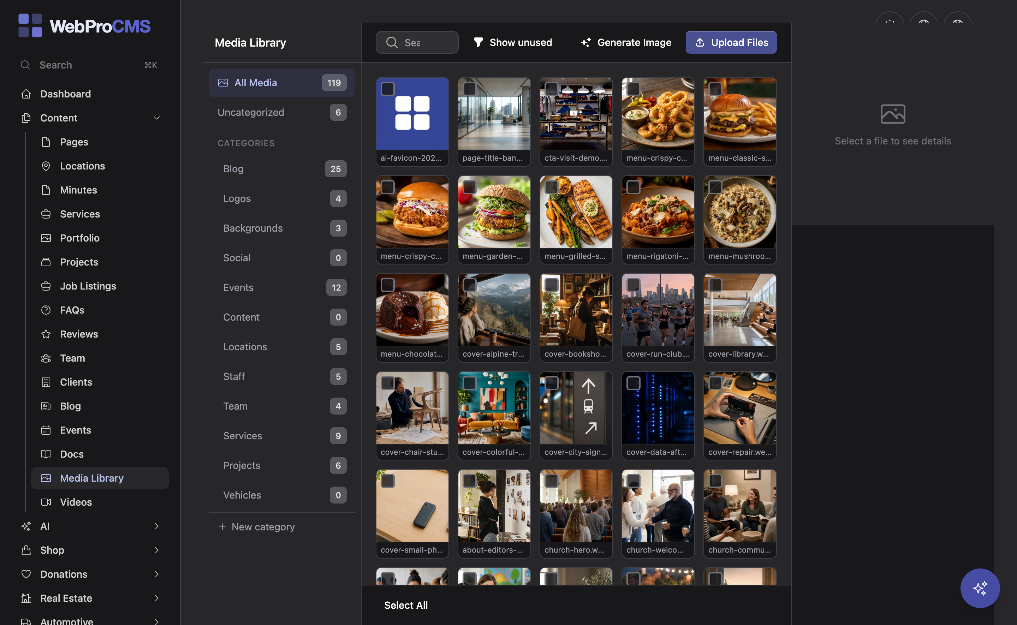Click the sidebar Search field with ⌘K
Image resolution: width=1017 pixels, height=625 pixels.
[x=90, y=65]
